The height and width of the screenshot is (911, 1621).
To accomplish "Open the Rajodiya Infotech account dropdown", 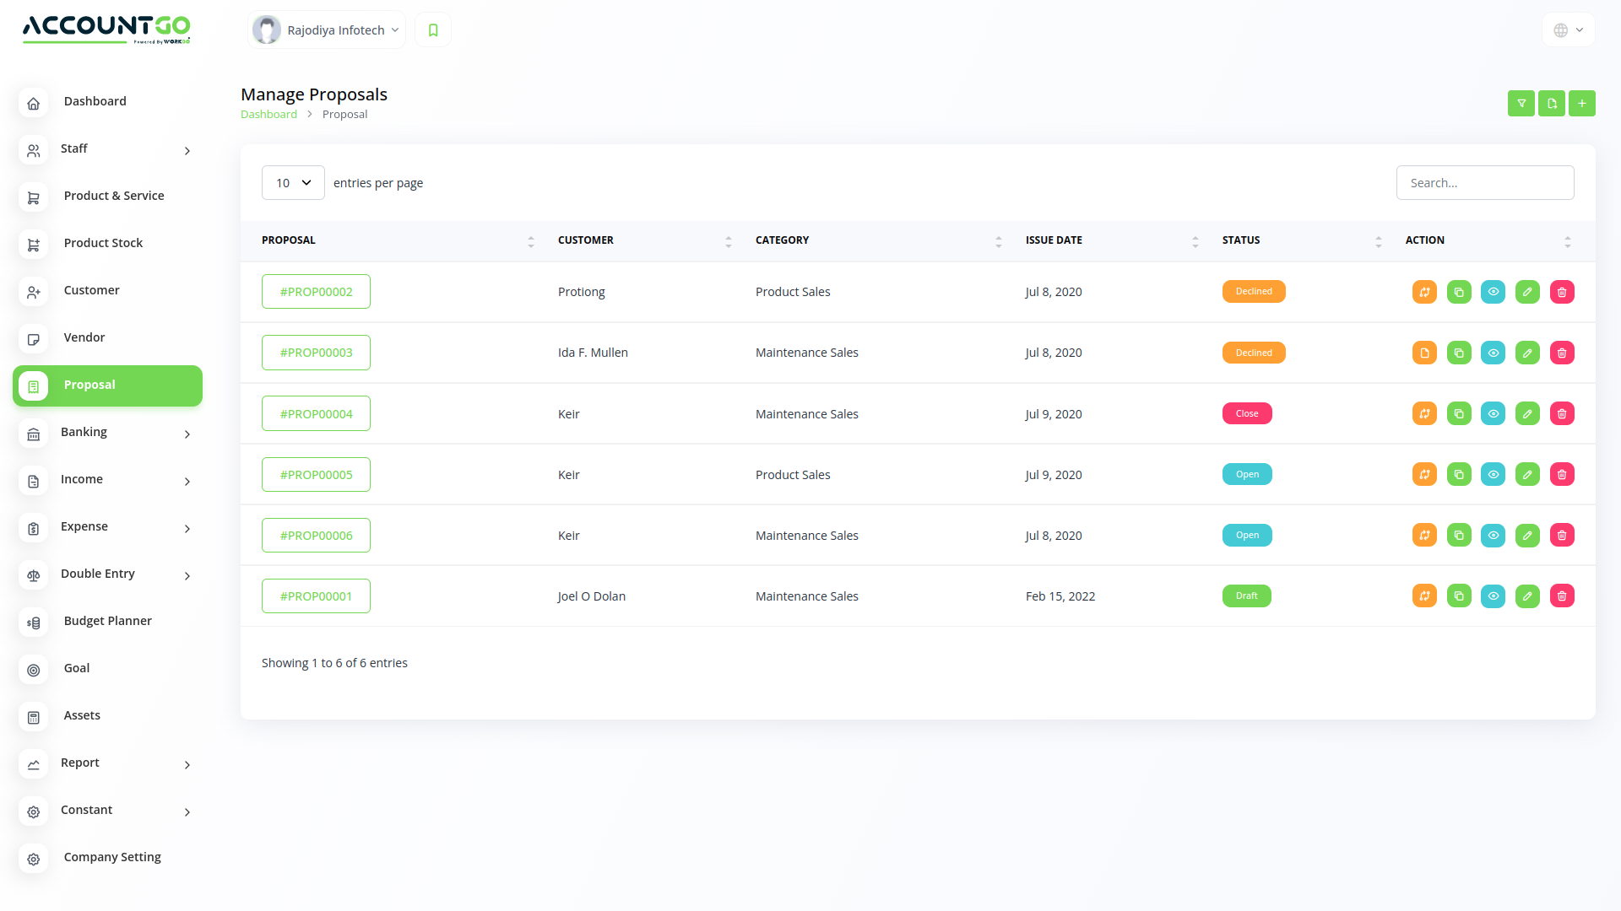I will (x=328, y=30).
